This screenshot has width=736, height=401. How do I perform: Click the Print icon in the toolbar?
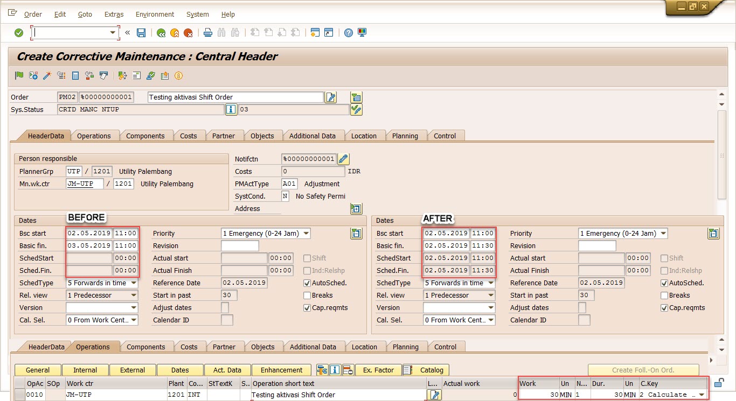208,33
